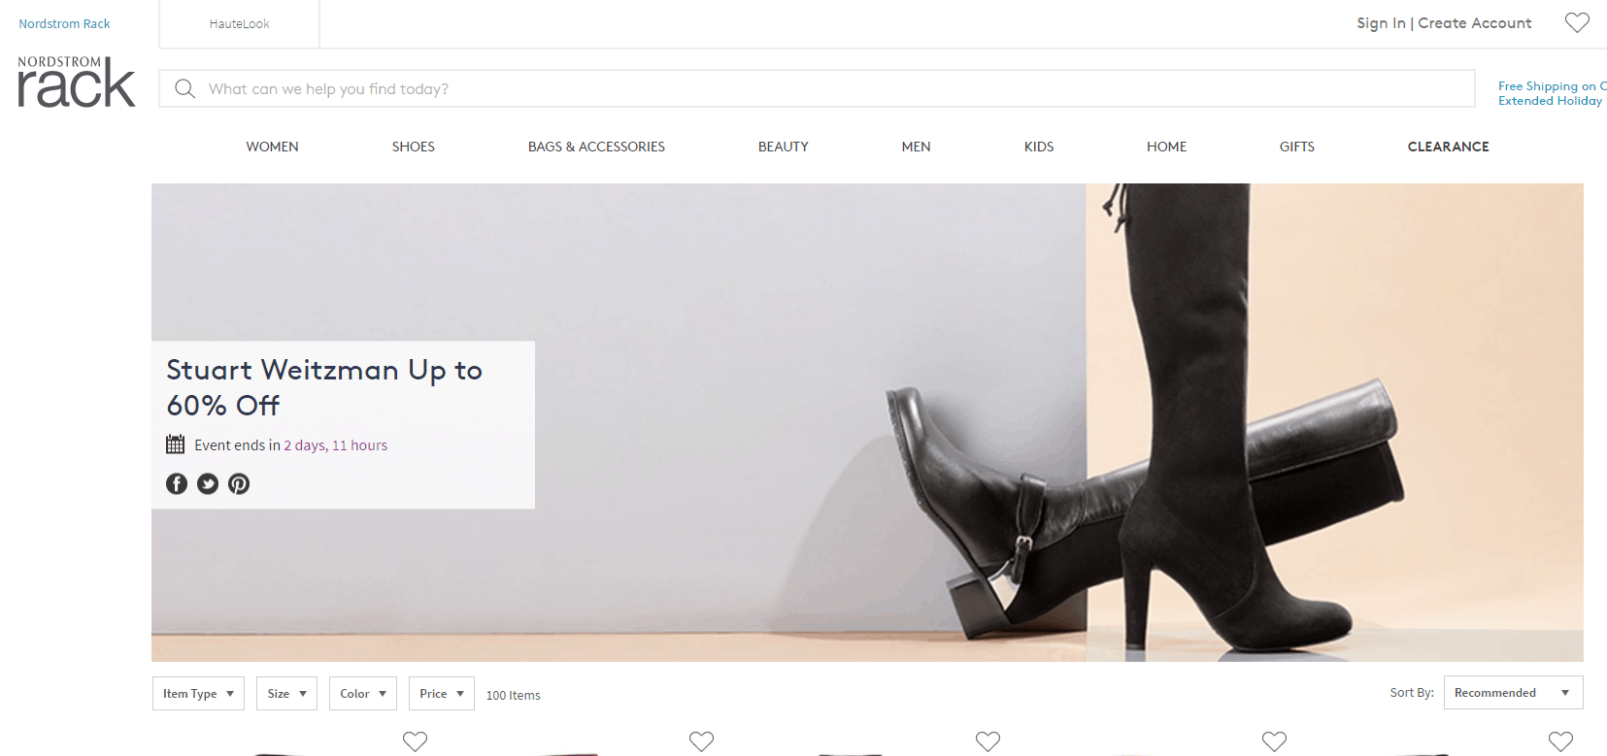
Task: Open the KIDS menu
Action: click(1039, 147)
